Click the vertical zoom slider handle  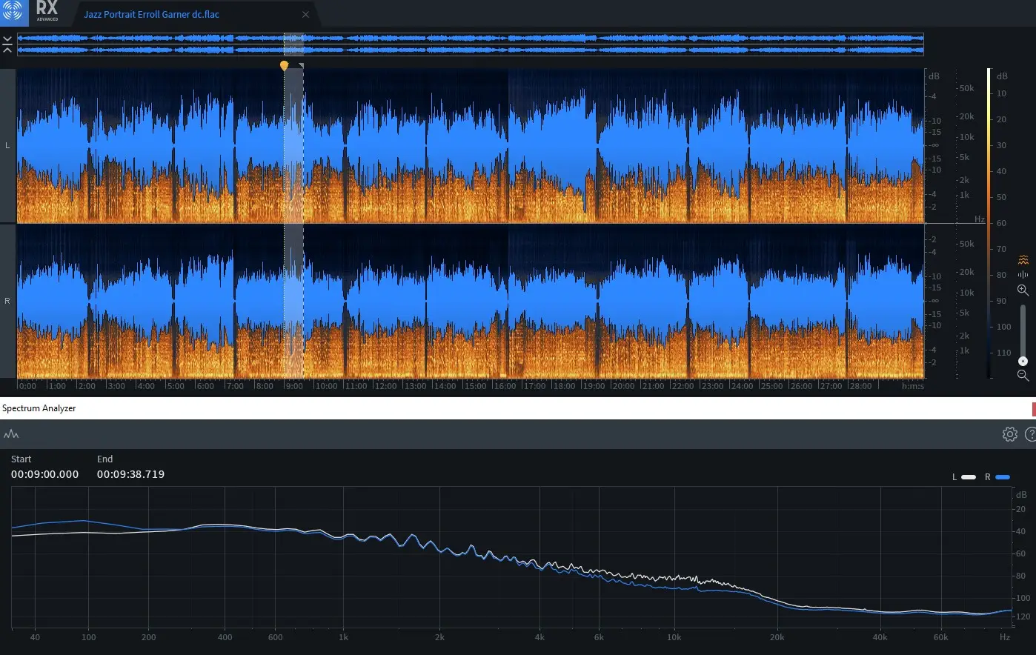(x=1023, y=361)
